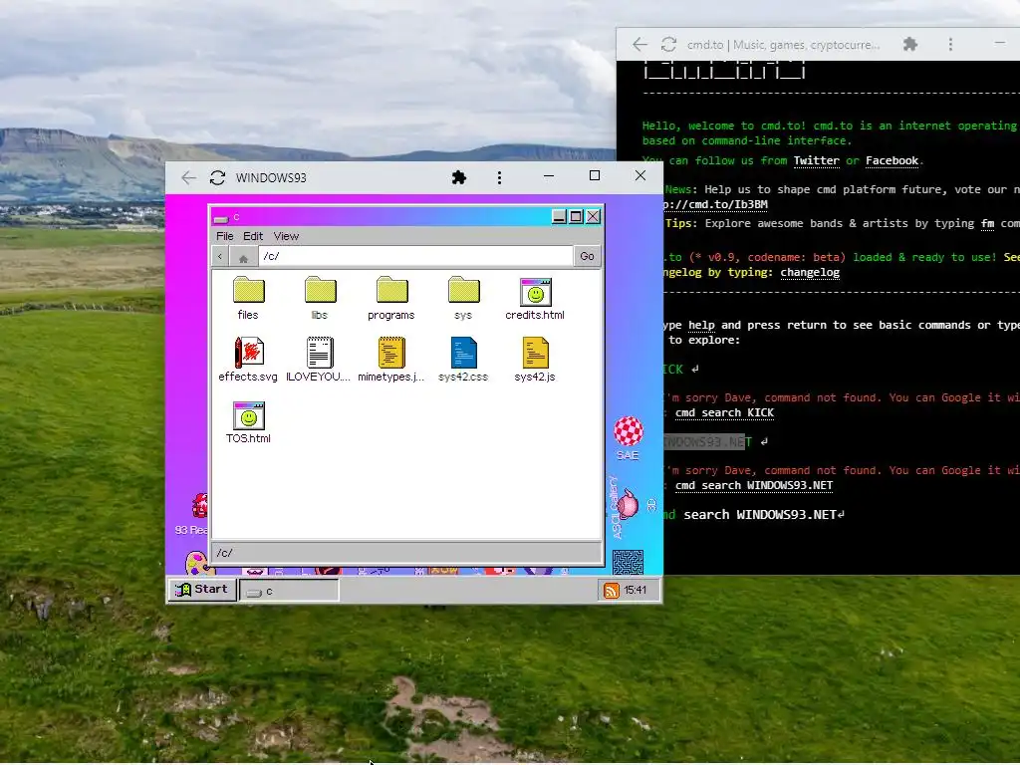This screenshot has height=765, width=1020.
Task: Go back in the cmd.to browser window
Action: pos(640,44)
